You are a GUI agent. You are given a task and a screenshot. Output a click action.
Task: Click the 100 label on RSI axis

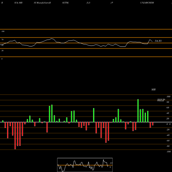pos(3,31)
